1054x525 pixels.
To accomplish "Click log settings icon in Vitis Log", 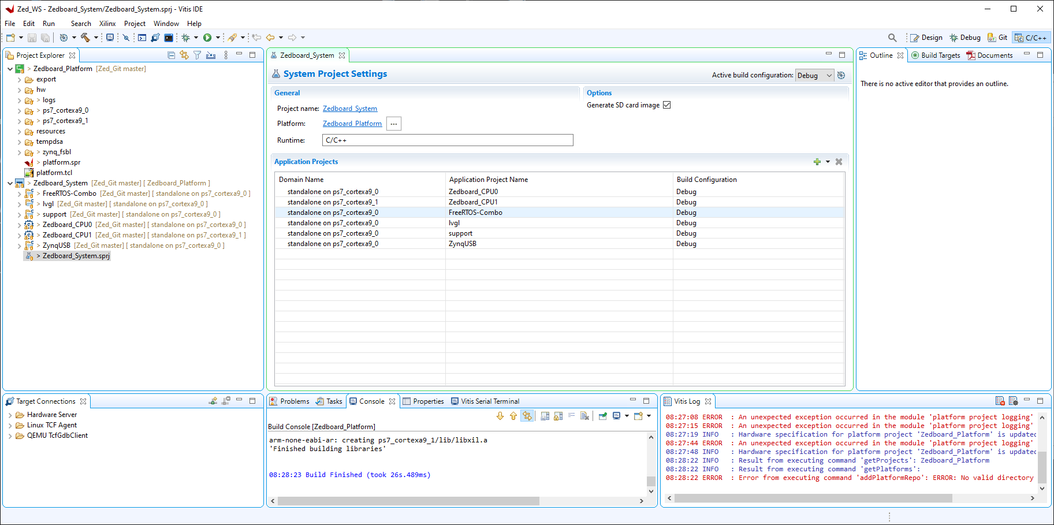I will 1014,401.
